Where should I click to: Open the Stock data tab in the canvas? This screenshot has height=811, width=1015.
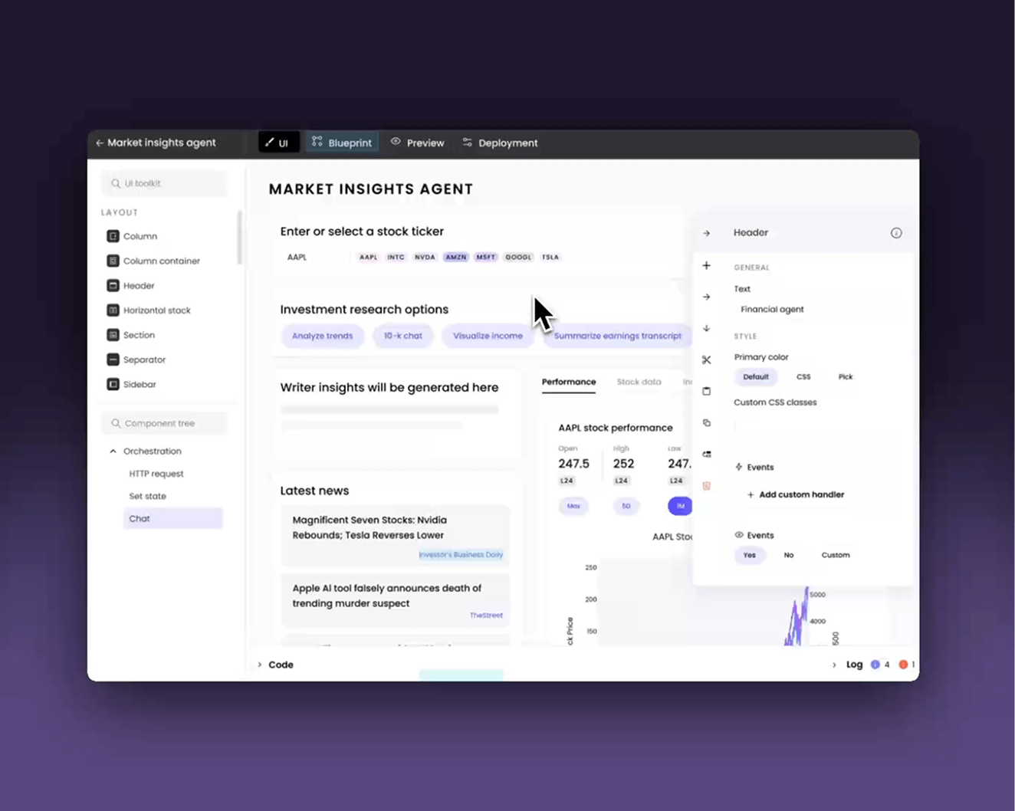pyautogui.click(x=639, y=381)
